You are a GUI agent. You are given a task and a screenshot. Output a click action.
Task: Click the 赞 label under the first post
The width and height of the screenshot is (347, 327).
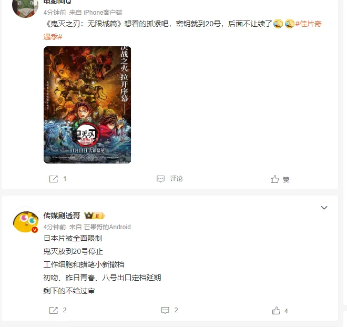(285, 179)
